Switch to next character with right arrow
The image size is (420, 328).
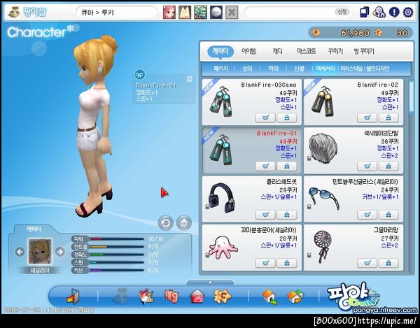pos(59,252)
